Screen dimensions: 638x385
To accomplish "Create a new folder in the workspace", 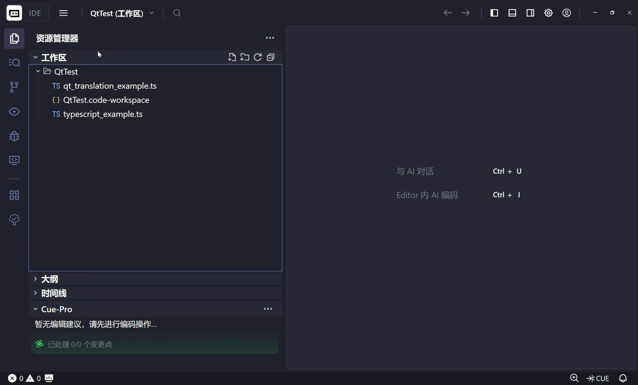I will click(x=245, y=57).
